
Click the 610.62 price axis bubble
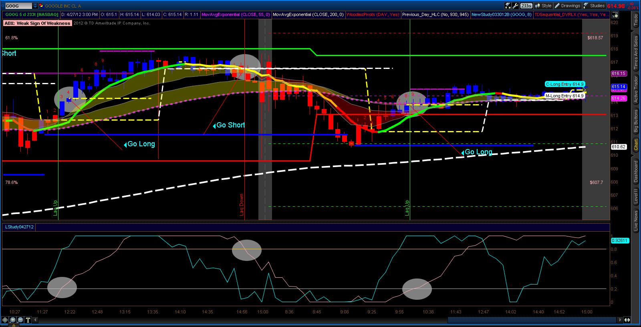tap(619, 147)
